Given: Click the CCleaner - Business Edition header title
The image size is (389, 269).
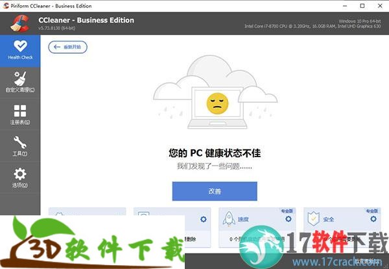Looking at the screenshot, I should (x=86, y=20).
